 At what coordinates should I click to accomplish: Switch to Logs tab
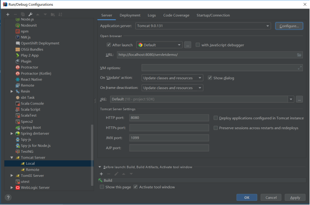151,15
